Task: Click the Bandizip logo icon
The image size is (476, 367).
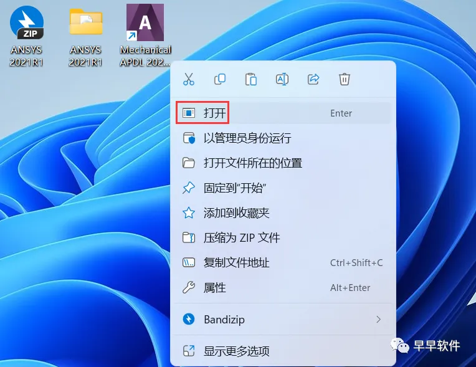Action: click(x=189, y=320)
